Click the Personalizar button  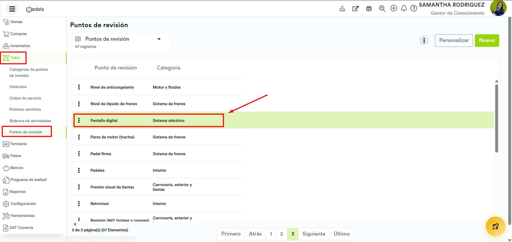(454, 40)
